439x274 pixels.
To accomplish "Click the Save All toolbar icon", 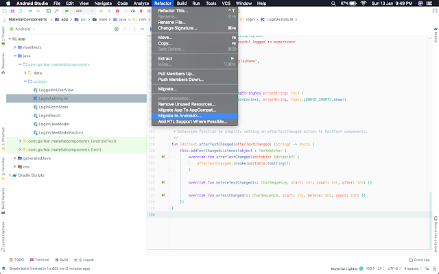I will 12,11.
